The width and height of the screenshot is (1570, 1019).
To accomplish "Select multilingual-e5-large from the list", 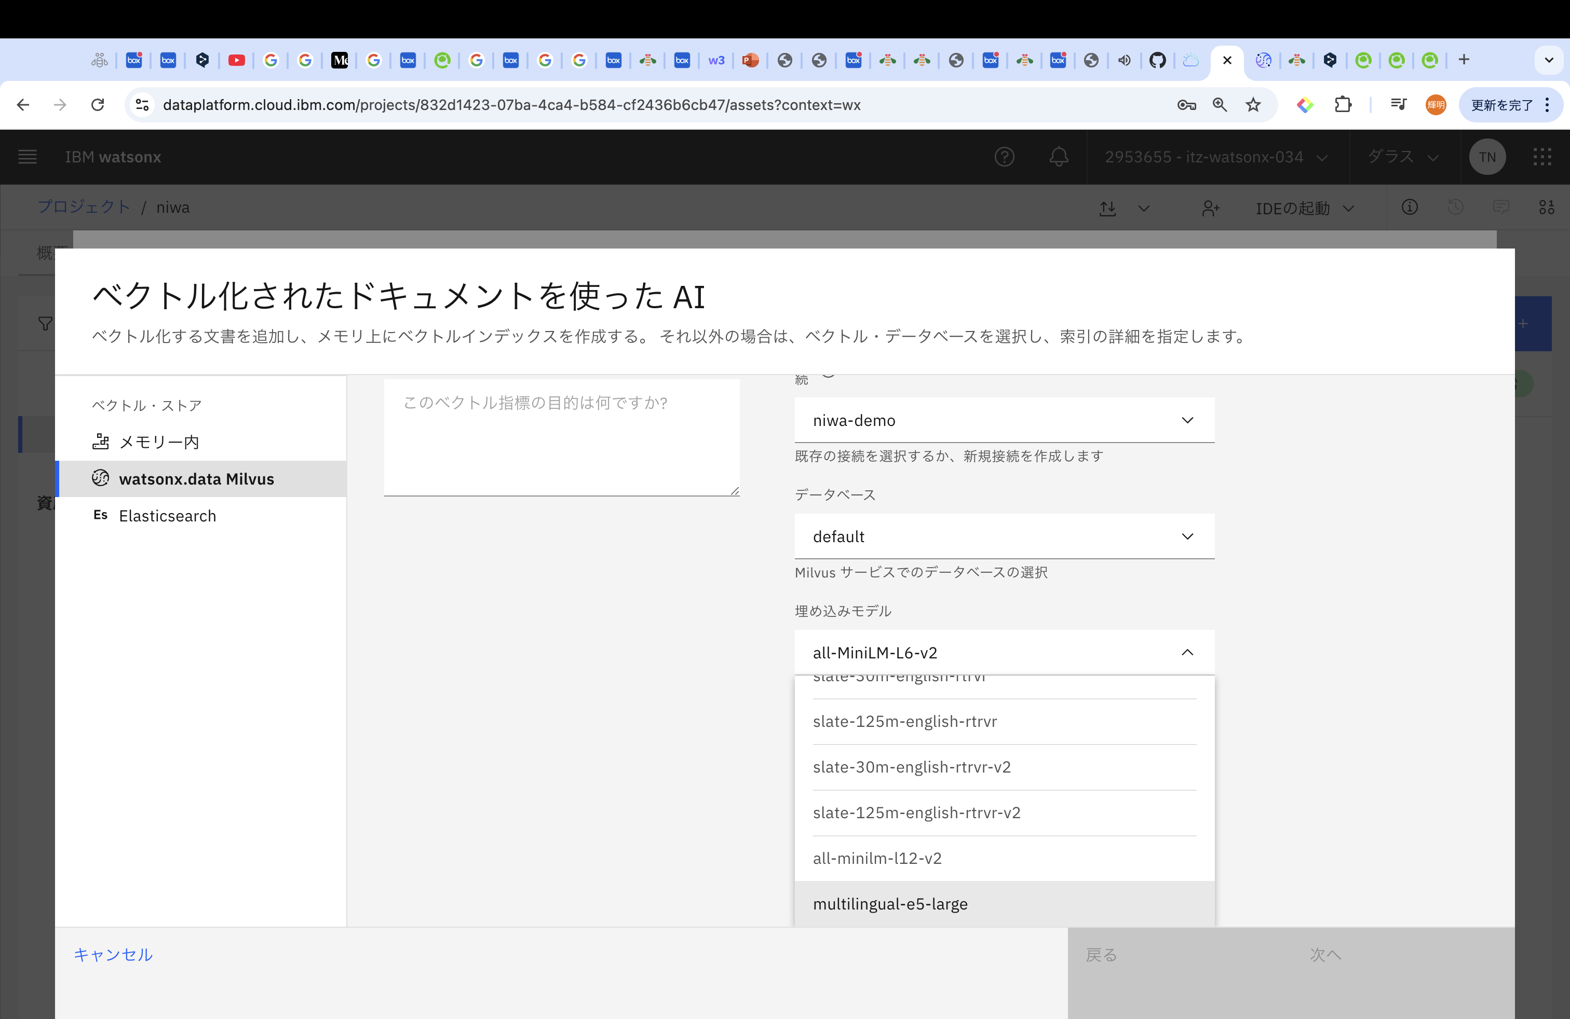I will (x=890, y=904).
